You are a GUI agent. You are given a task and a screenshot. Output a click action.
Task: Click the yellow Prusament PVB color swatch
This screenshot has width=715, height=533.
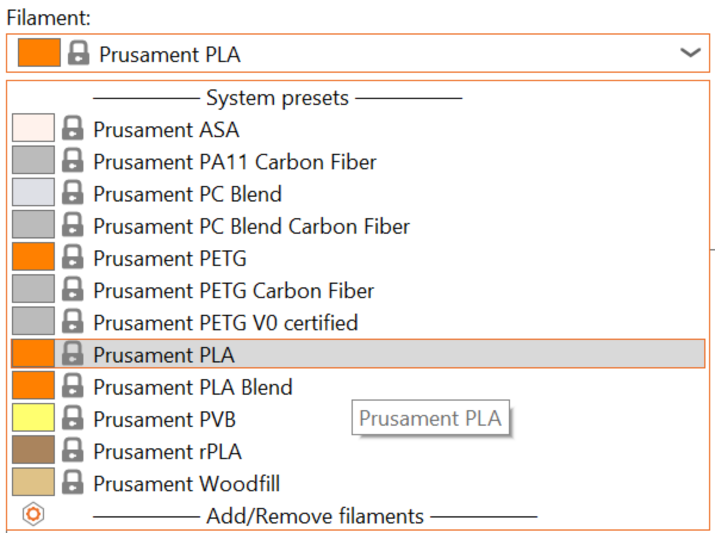[x=33, y=418]
